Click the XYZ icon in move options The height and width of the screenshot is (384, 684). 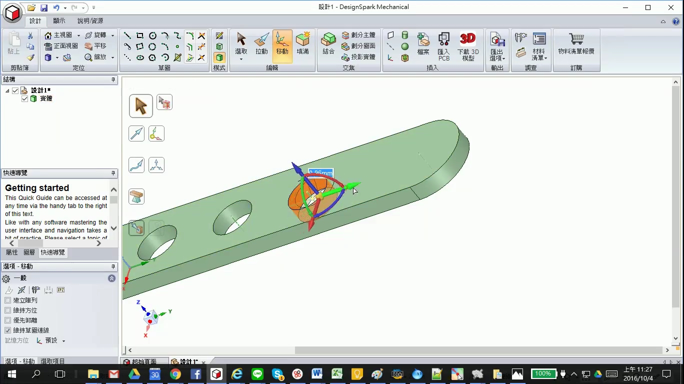coord(60,290)
